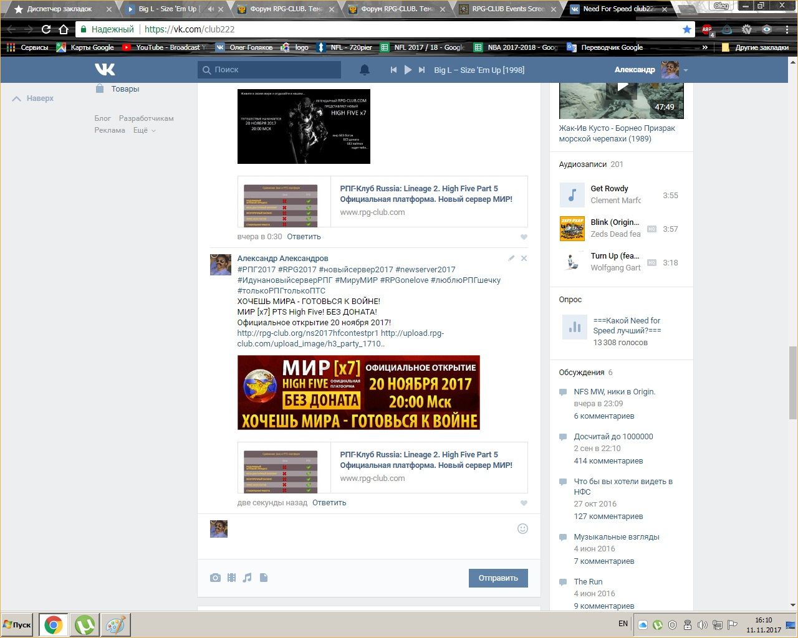This screenshot has height=638, width=798.
Task: Click the page vertical scrollbar thumb
Action: click(792, 383)
